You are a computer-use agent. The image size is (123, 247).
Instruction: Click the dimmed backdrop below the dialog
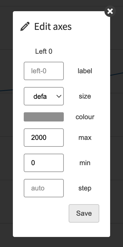(61, 242)
